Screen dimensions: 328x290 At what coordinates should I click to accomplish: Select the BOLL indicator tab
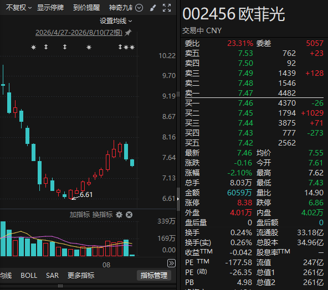(29, 276)
